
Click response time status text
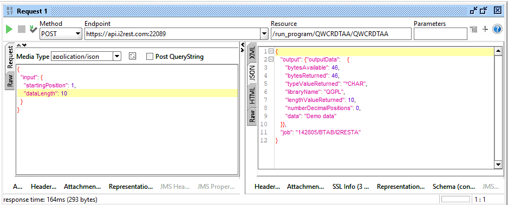tap(50, 200)
